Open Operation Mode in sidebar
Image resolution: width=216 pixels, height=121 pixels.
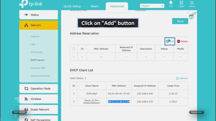pyautogui.click(x=38, y=88)
